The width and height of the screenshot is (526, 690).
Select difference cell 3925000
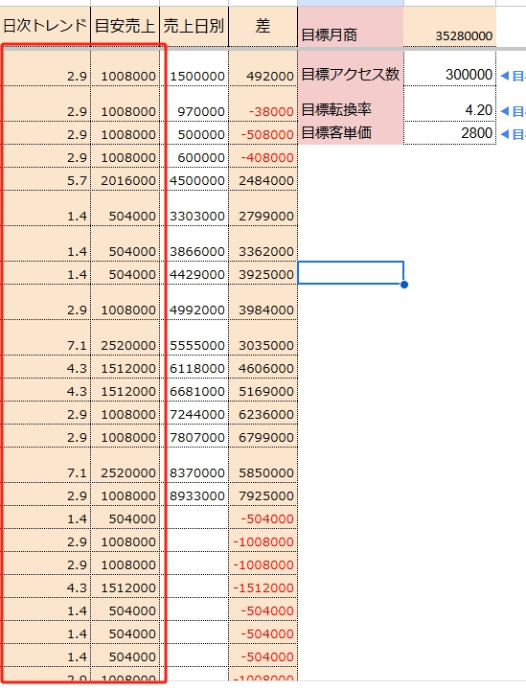pos(263,273)
